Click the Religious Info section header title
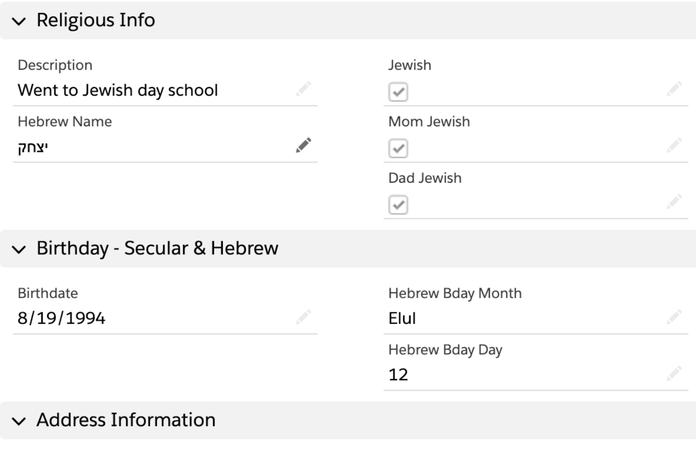696x451 pixels. point(96,20)
